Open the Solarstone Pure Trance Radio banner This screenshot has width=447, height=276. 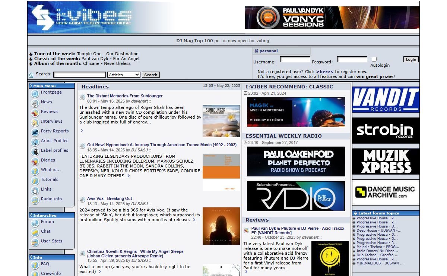pyautogui.click(x=296, y=196)
